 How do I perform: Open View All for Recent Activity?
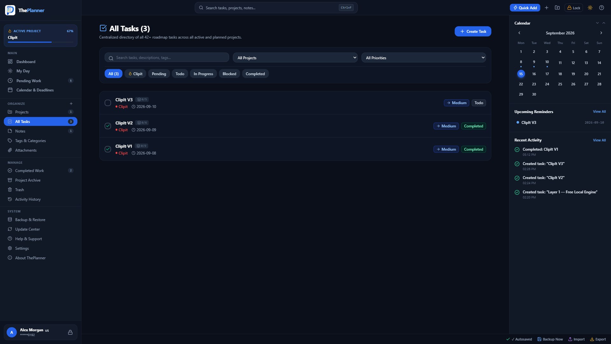599,140
